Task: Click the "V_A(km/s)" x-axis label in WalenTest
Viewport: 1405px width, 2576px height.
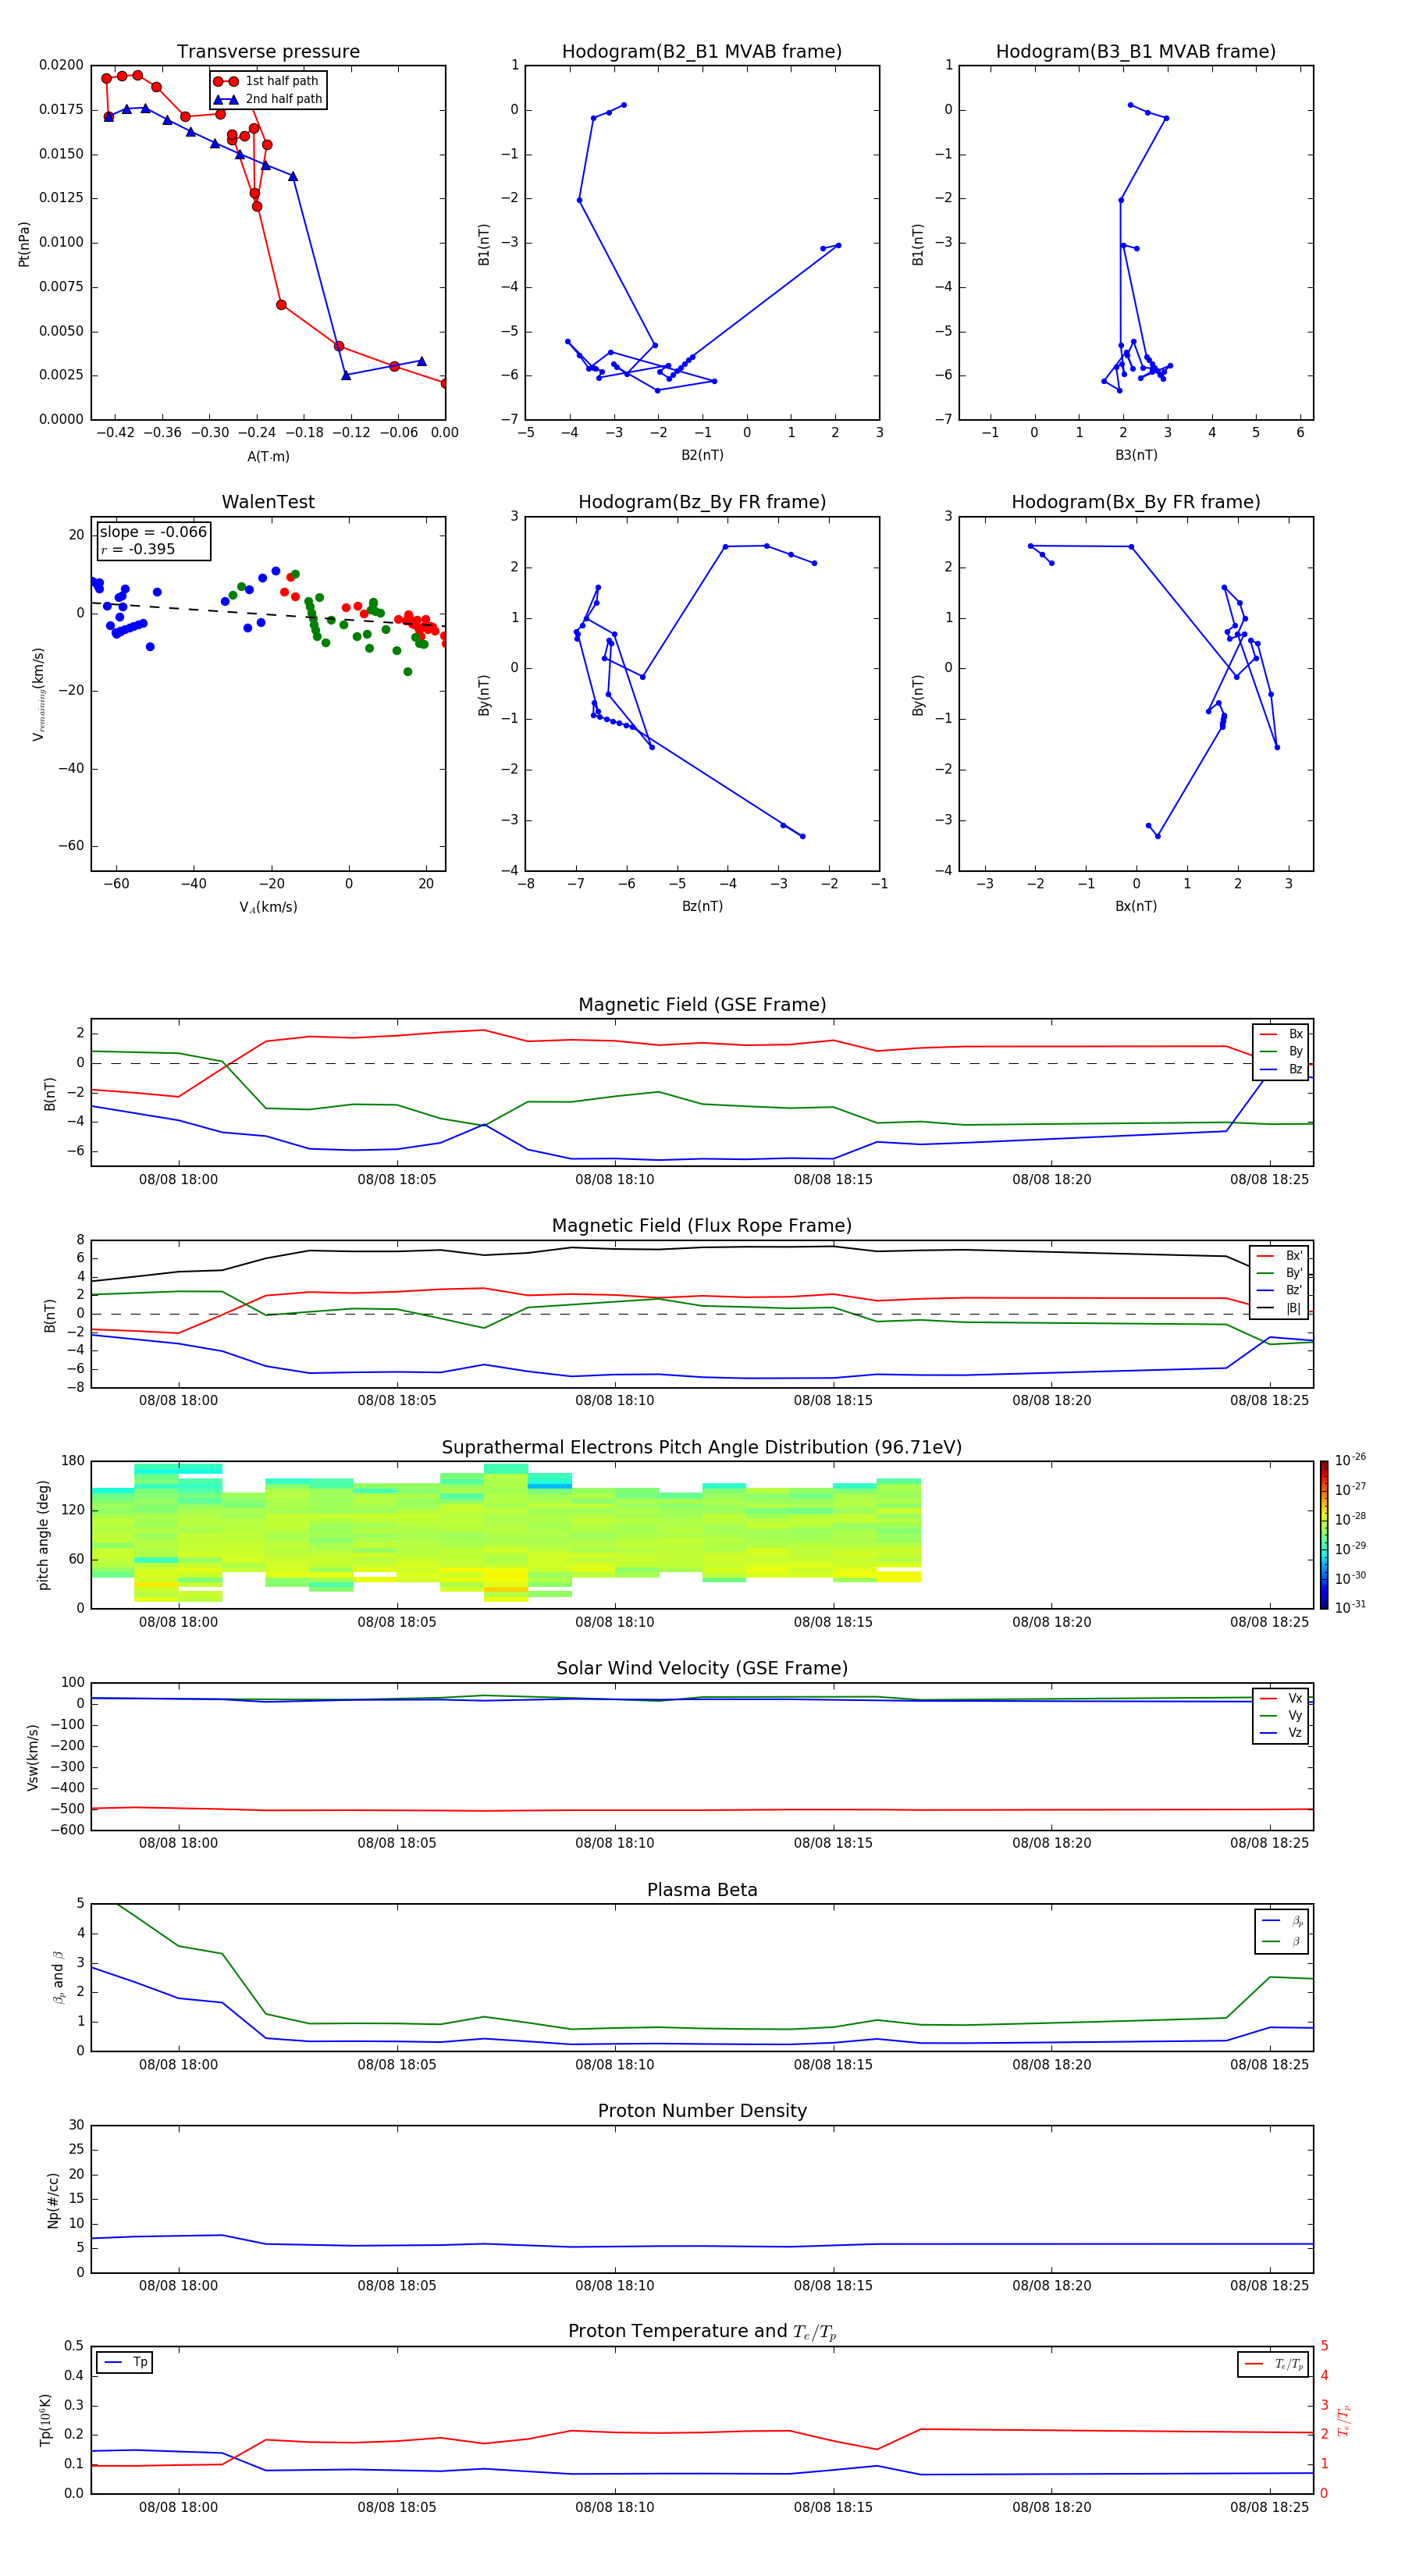Action: [268, 907]
